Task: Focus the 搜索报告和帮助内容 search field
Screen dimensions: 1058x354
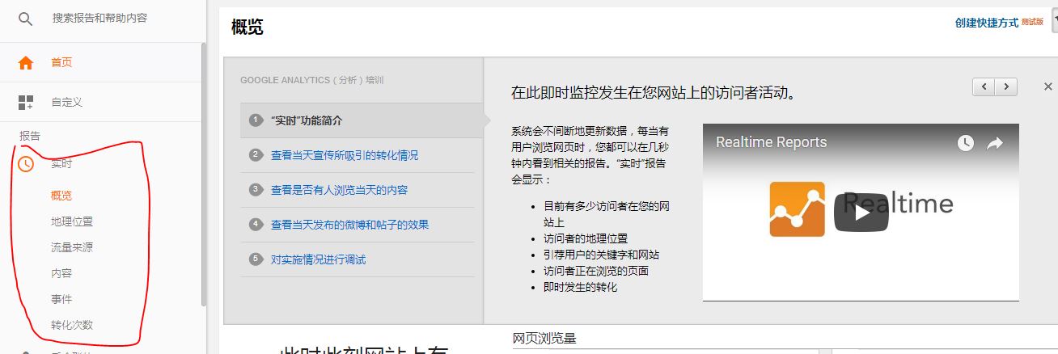Action: tap(99, 18)
